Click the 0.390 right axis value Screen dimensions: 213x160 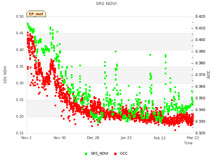(x=200, y=52)
